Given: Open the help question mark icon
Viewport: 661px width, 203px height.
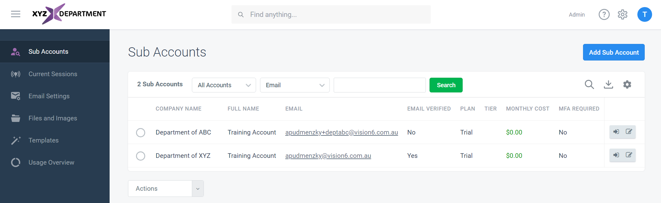Looking at the screenshot, I should coord(604,14).
